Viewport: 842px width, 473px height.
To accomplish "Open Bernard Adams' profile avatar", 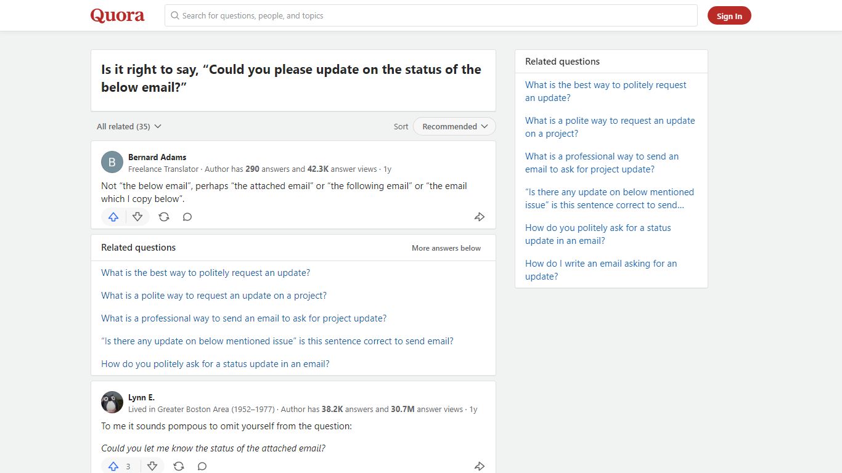I will point(112,162).
